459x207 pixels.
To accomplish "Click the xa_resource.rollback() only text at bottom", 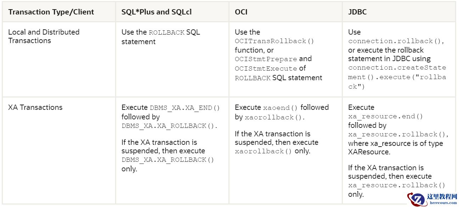I will point(397,185).
